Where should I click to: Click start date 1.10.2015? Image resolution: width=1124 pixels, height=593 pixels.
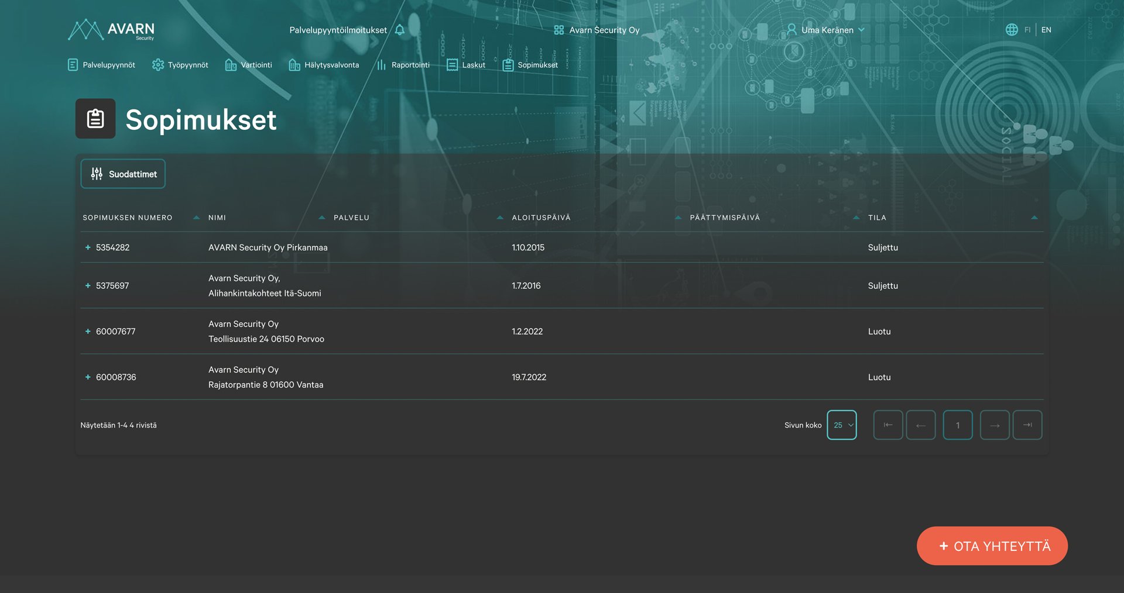coord(528,247)
